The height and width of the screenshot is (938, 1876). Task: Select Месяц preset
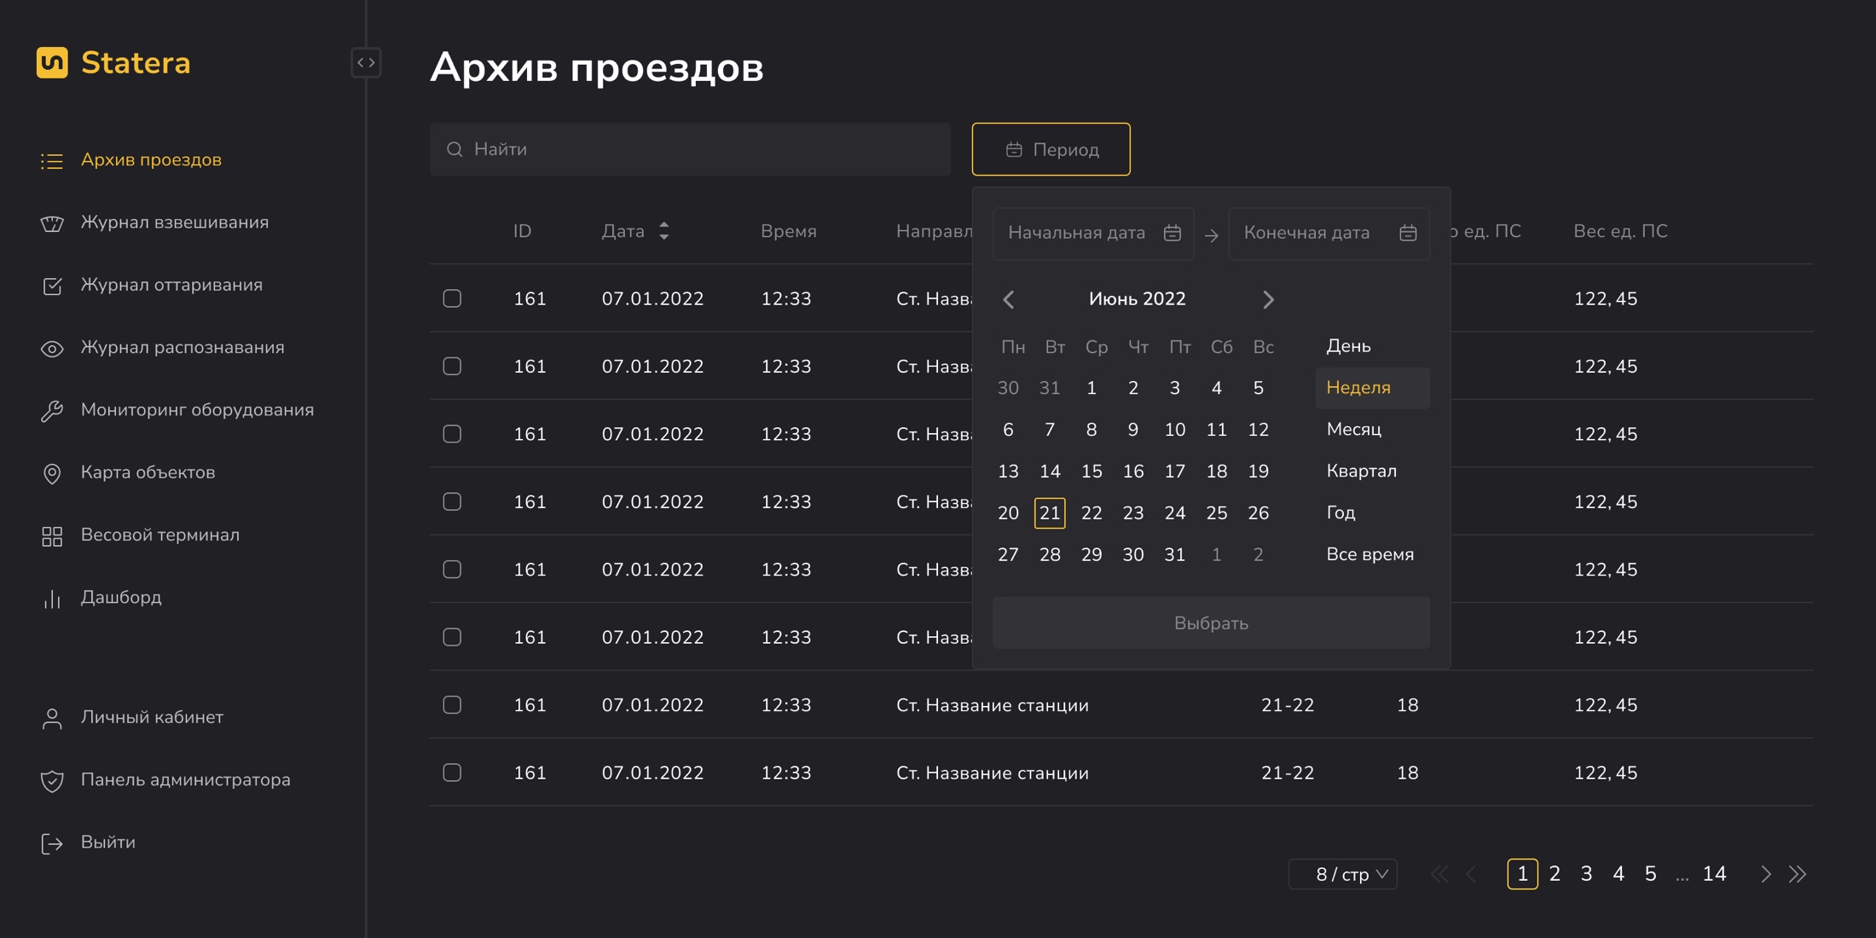[x=1372, y=430]
